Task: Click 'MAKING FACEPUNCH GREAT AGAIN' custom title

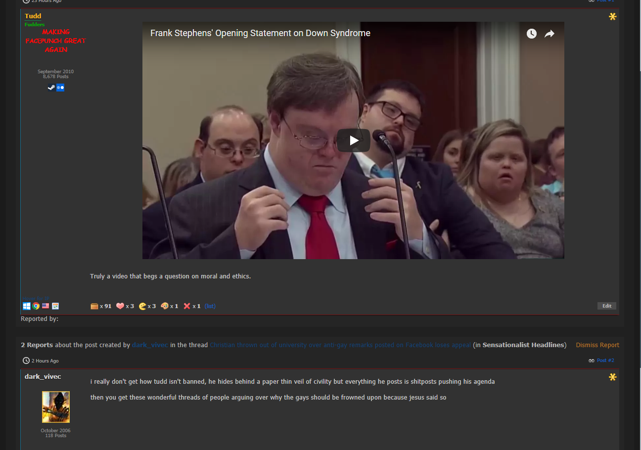Action: (56, 41)
